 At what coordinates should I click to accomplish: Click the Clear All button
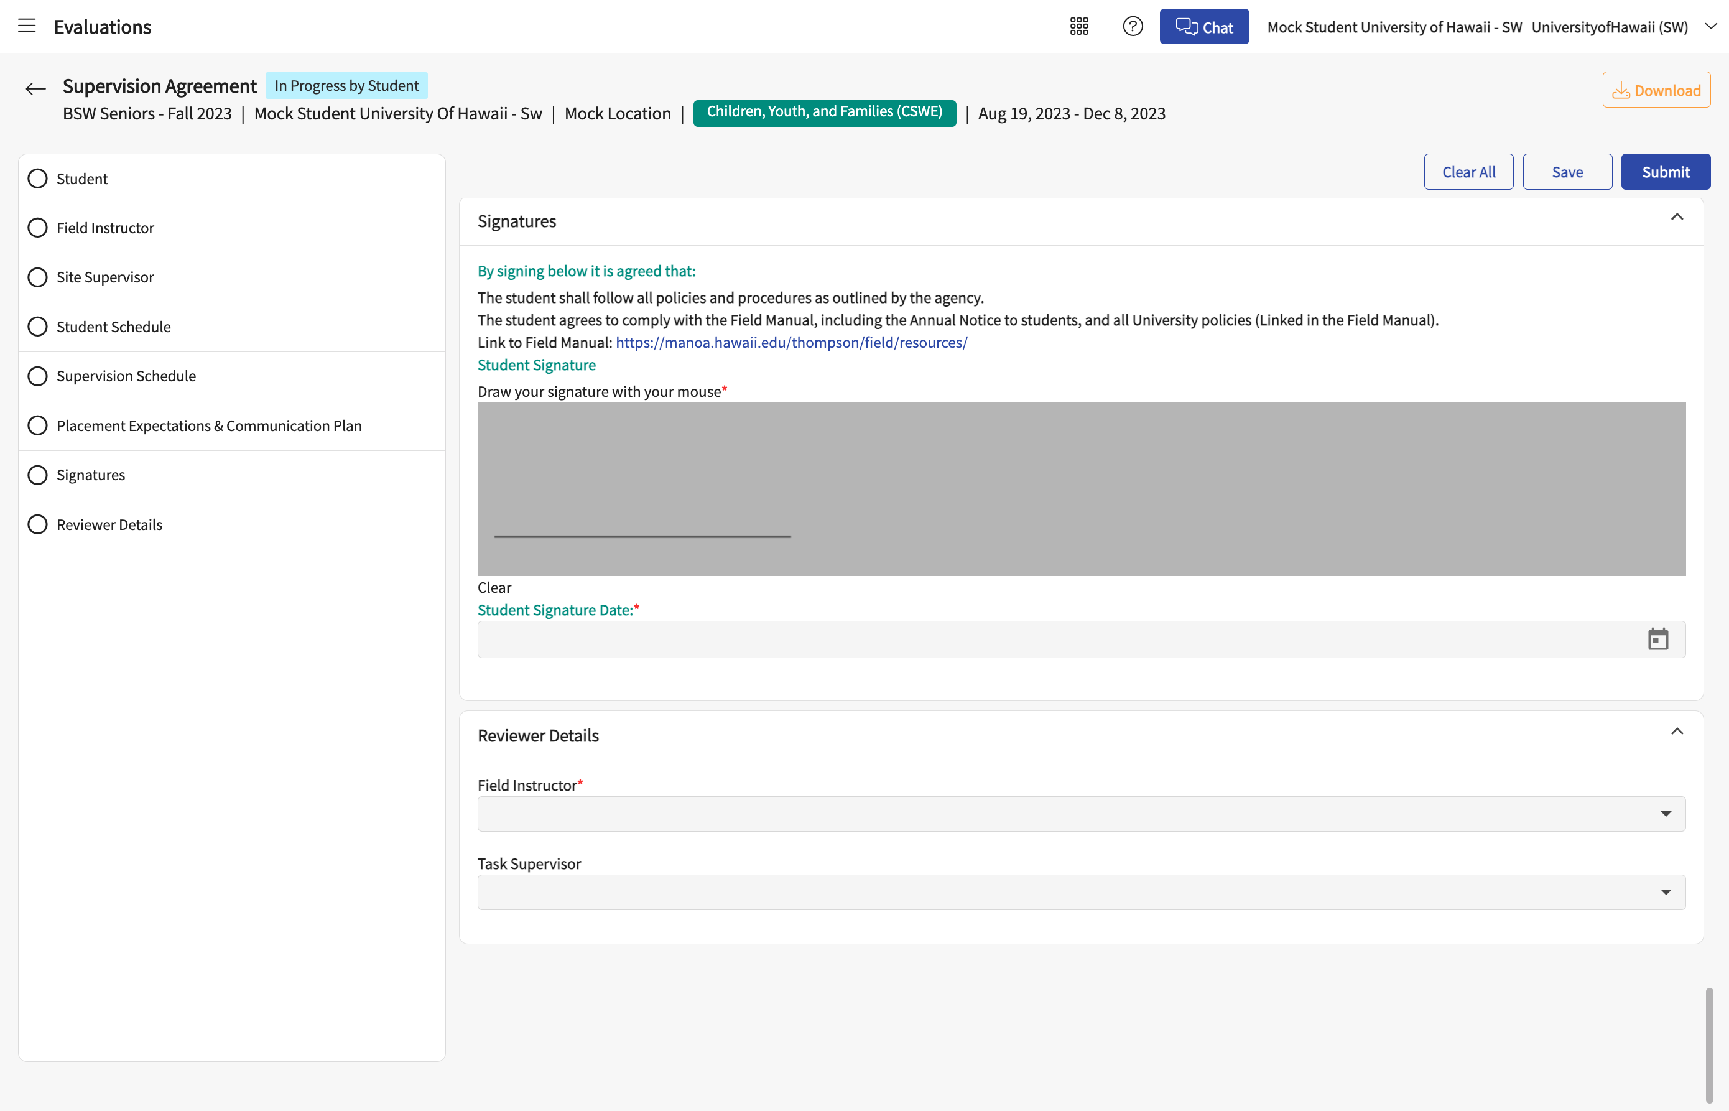point(1468,172)
